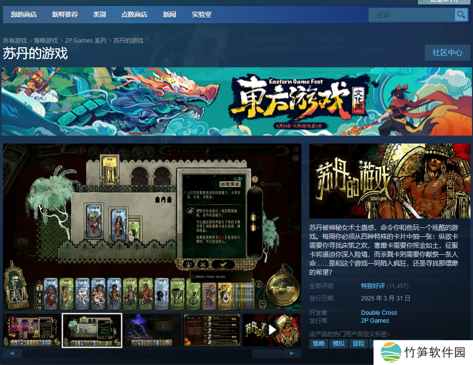Open 社区中心 community hub
The width and height of the screenshot is (473, 365).
point(447,53)
